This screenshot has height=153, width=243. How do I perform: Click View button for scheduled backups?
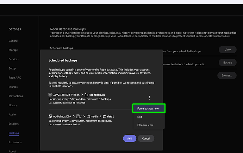point(228,49)
